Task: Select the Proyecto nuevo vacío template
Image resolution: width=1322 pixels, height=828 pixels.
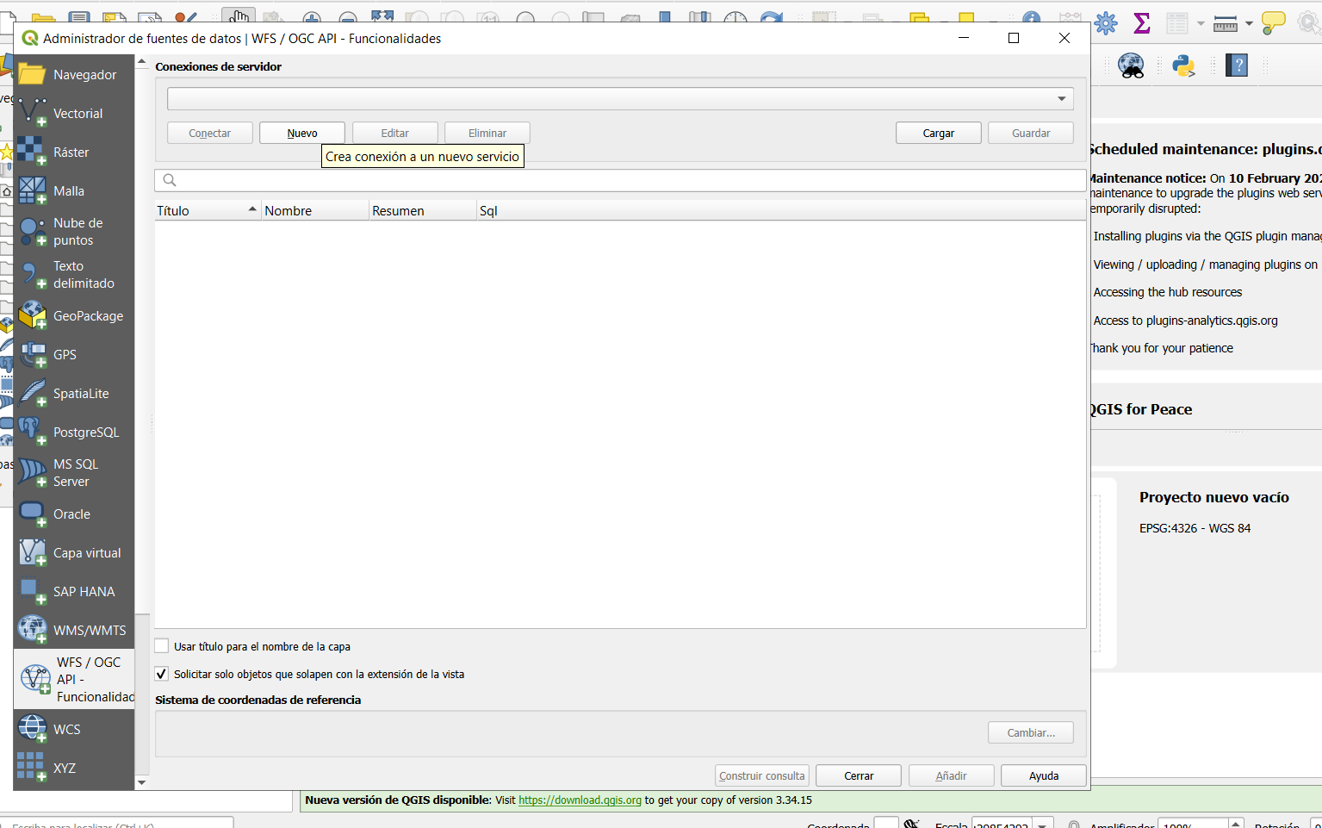Action: click(1213, 497)
